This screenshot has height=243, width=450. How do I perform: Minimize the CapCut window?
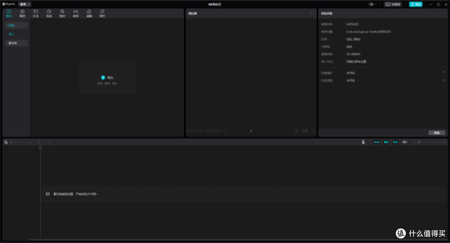point(431,4)
